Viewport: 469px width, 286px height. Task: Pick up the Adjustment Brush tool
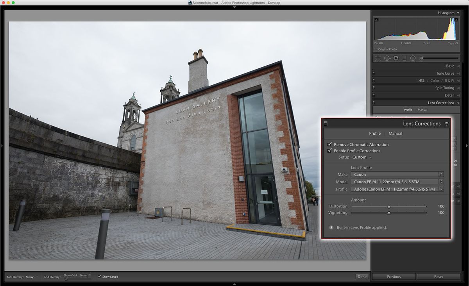click(421, 58)
